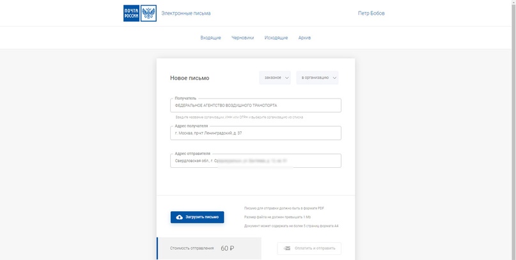Viewport: 516px width, 260px height.
Task: Click the envelope icon on pay button
Action: (287, 248)
